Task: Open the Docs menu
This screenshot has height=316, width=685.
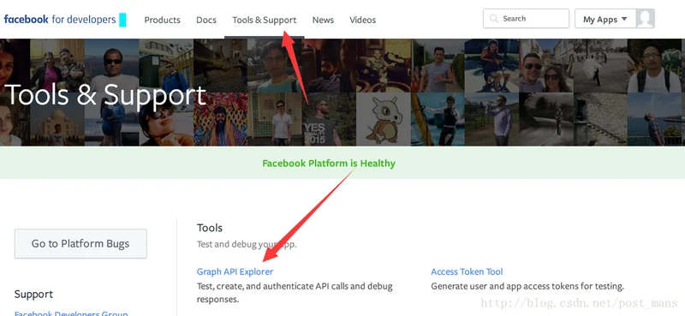Action: pos(206,20)
